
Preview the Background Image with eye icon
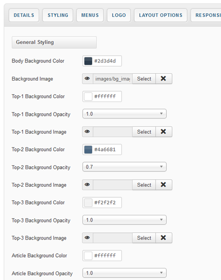tap(87, 78)
